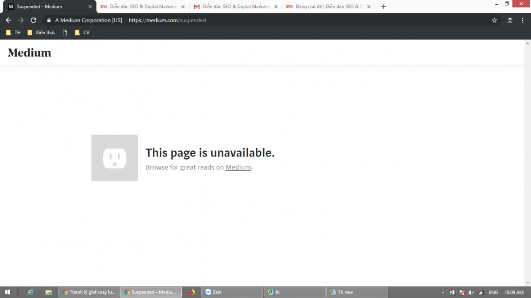Viewport: 531px width, 298px height.
Task: Open the Kiến thức bookmarks folder
Action: 41,33
